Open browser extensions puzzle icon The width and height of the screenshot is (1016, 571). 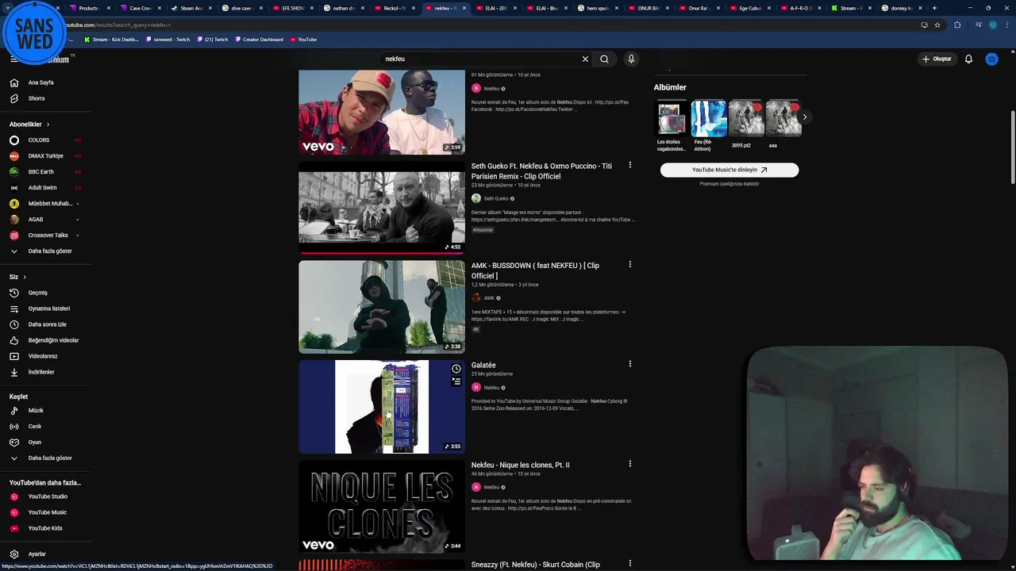(957, 25)
